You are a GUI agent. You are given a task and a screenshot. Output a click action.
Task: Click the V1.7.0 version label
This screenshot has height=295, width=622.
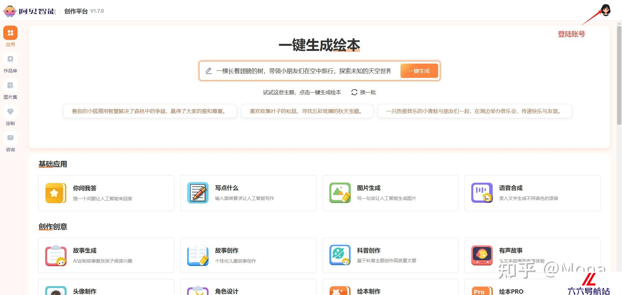tap(97, 11)
